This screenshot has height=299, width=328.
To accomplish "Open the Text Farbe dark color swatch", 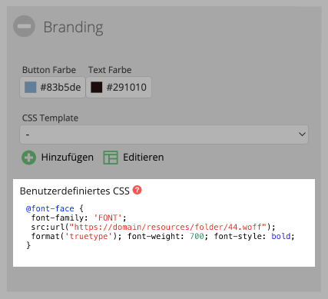I will click(97, 87).
